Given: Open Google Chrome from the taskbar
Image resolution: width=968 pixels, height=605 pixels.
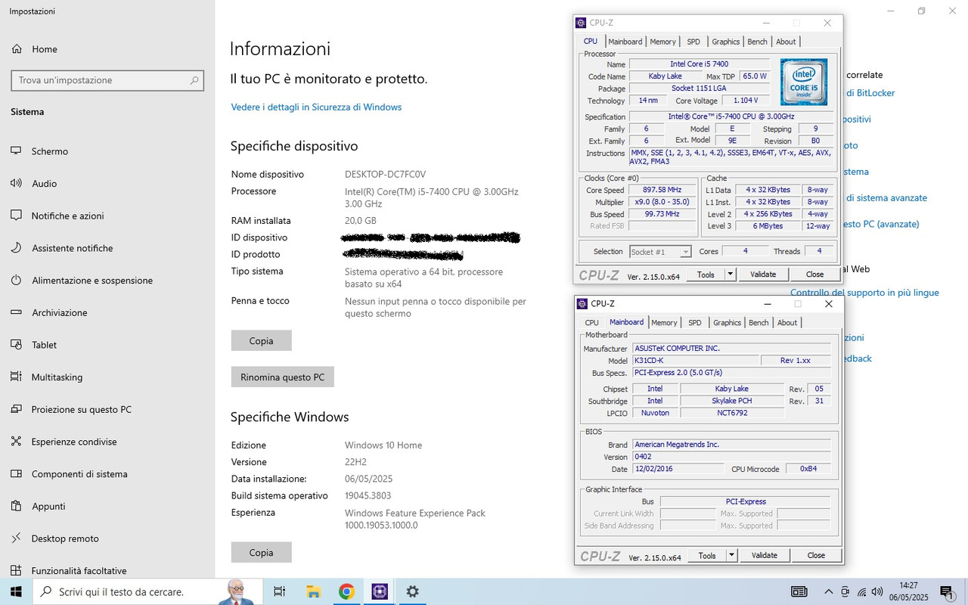Looking at the screenshot, I should 346,591.
